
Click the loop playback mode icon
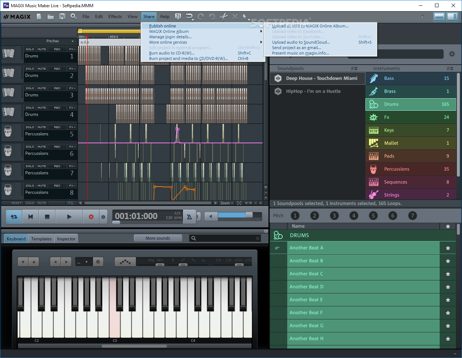point(14,217)
